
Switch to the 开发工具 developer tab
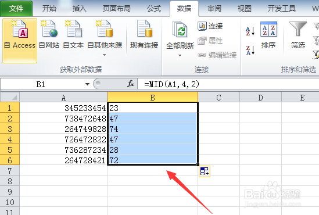pyautogui.click(x=282, y=9)
